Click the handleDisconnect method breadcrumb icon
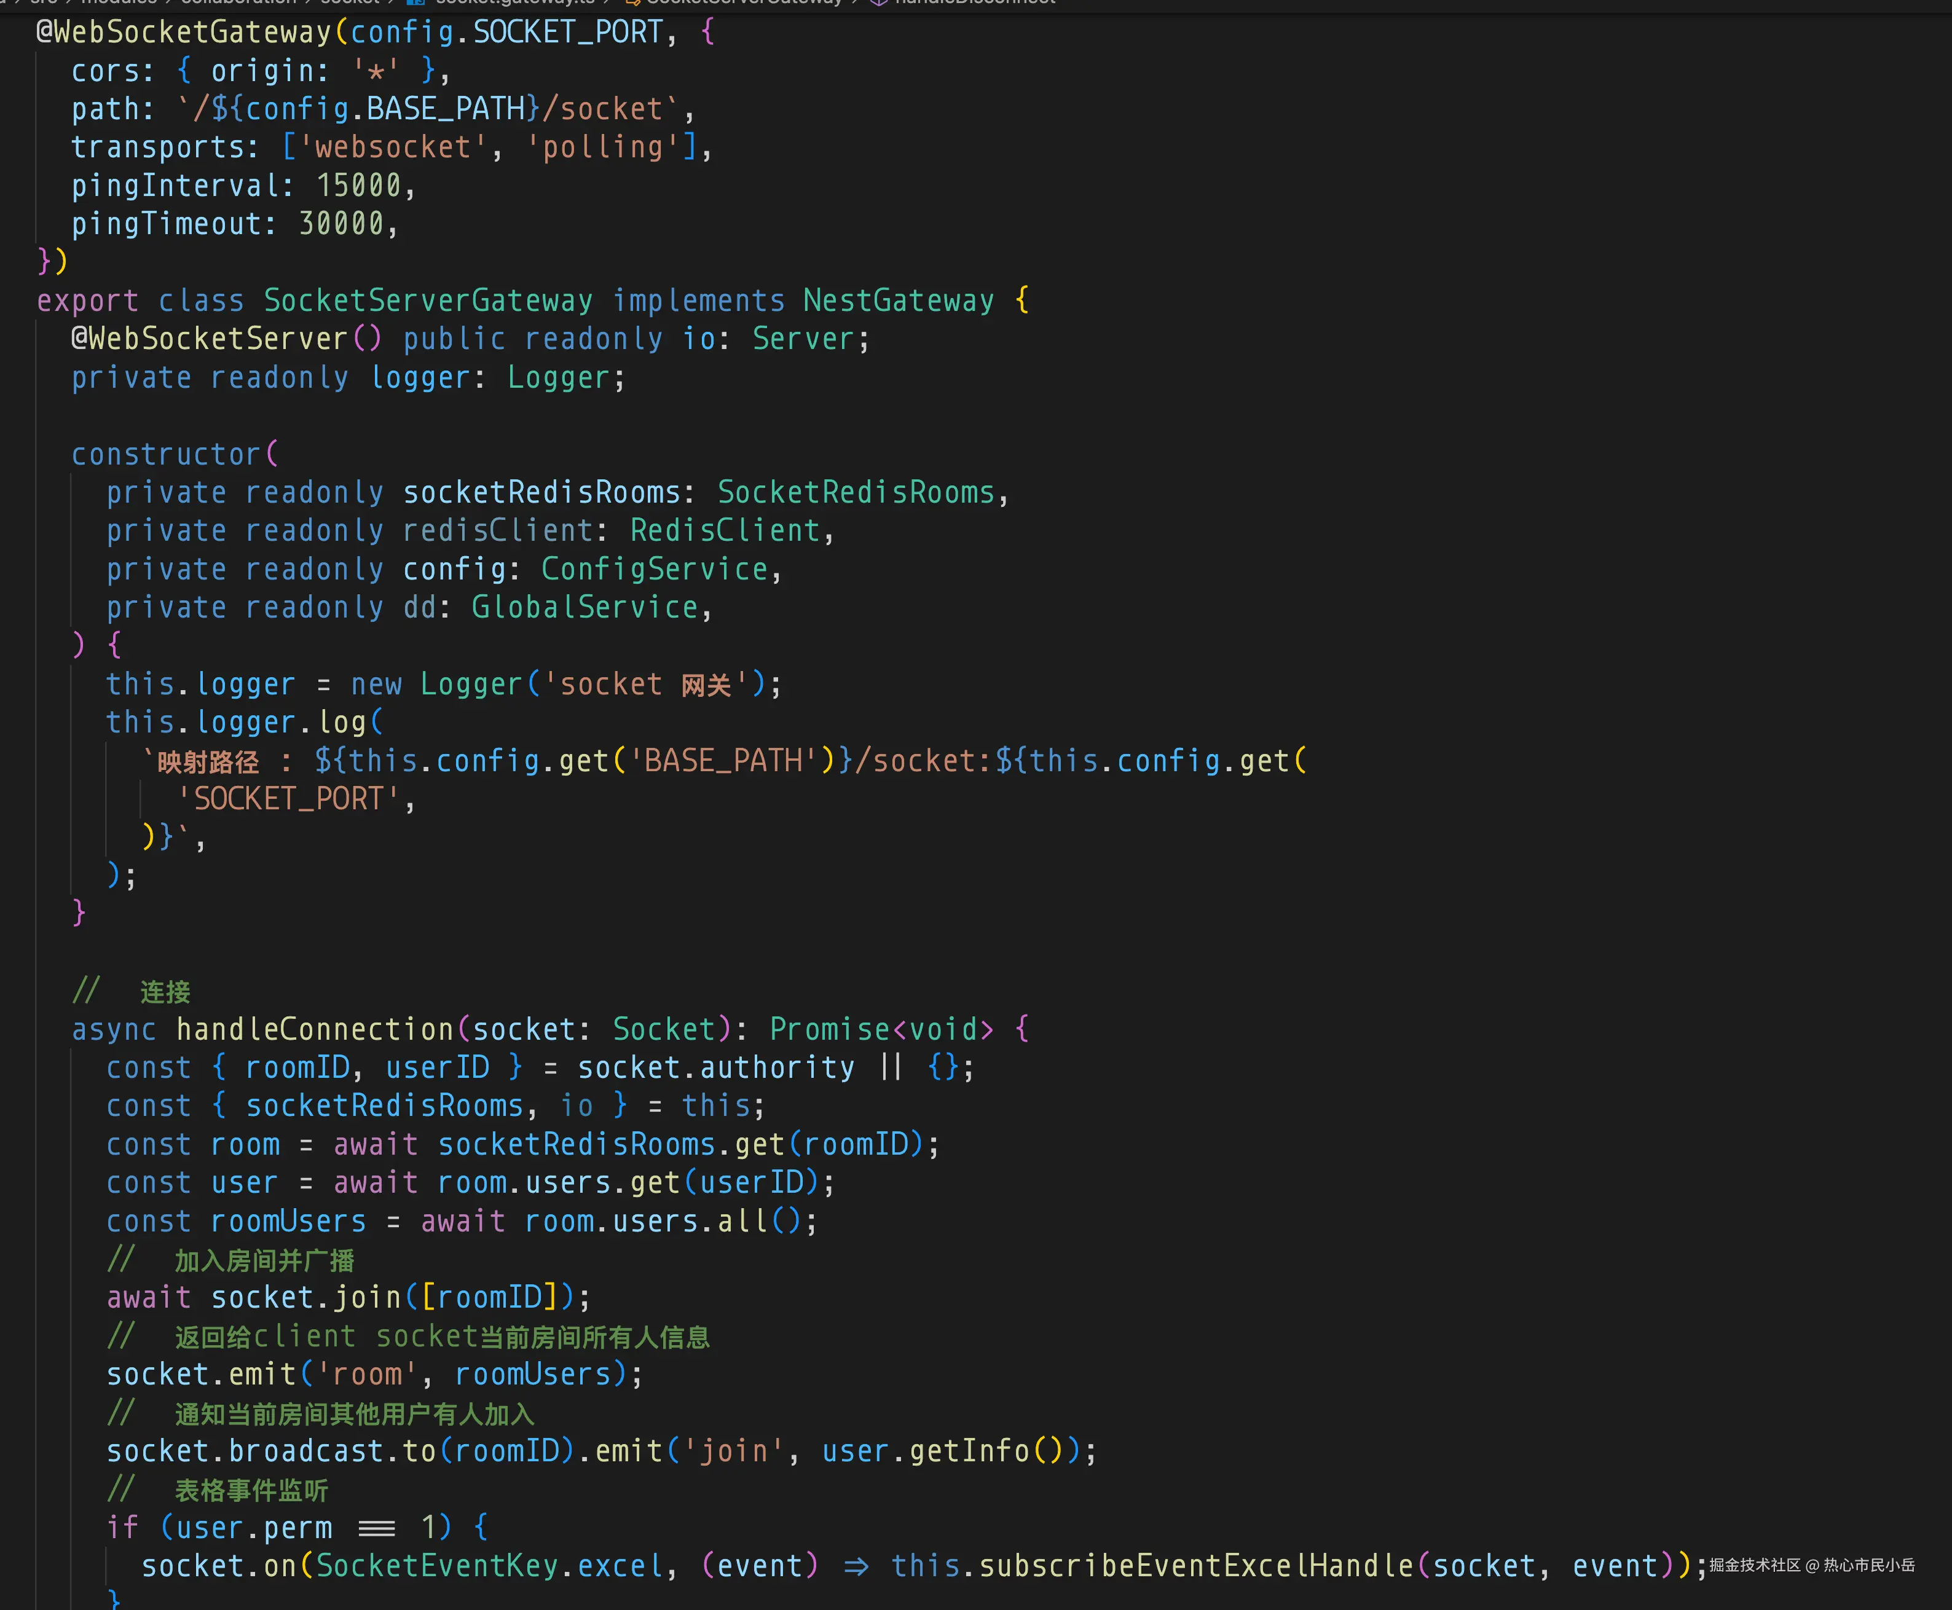Image resolution: width=1952 pixels, height=1610 pixels. pos(878,2)
